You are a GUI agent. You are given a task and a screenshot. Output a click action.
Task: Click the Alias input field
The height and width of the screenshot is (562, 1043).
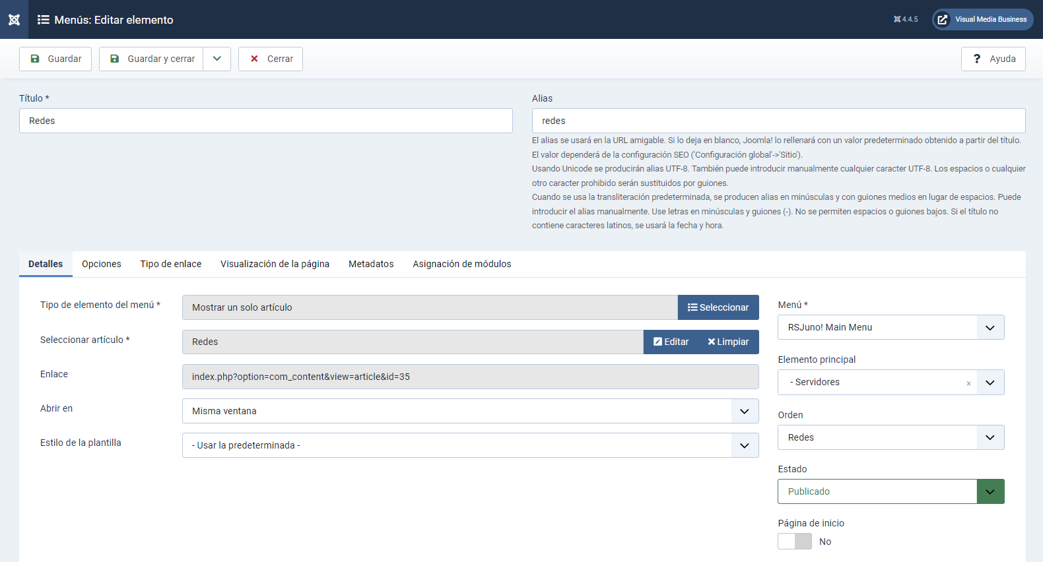click(x=779, y=121)
